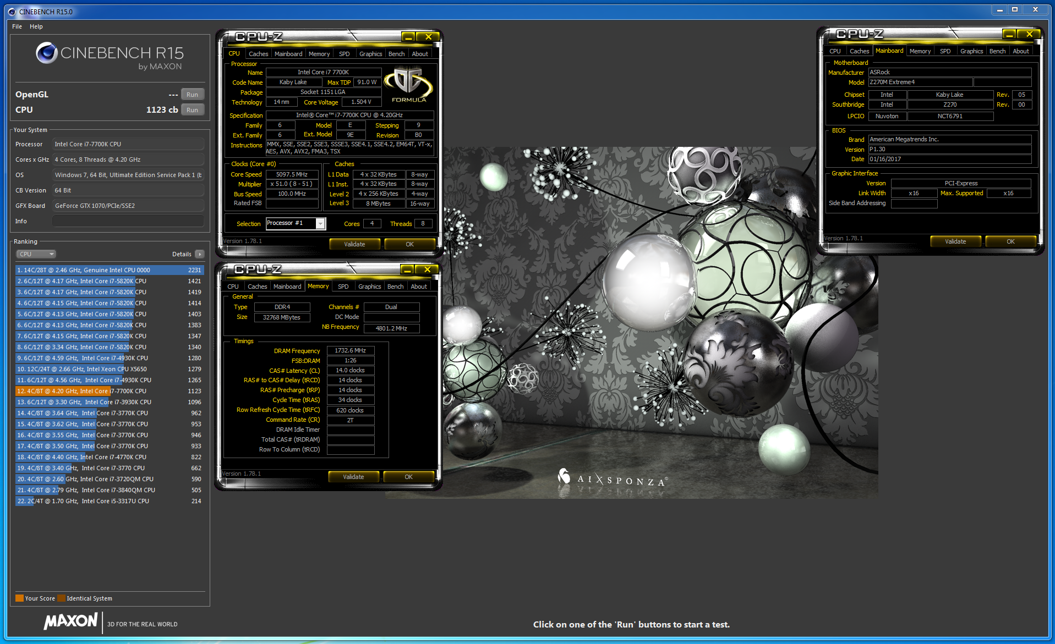This screenshot has width=1055, height=644.
Task: Click OK in top-left CPU-Z window
Action: coord(409,244)
